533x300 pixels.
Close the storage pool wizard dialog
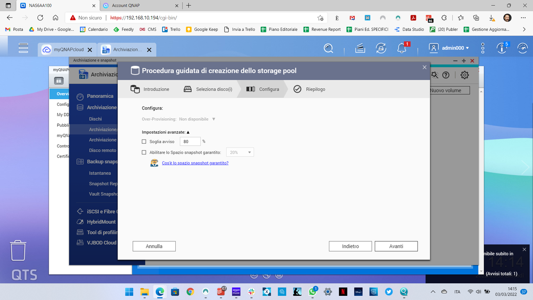[x=424, y=67]
